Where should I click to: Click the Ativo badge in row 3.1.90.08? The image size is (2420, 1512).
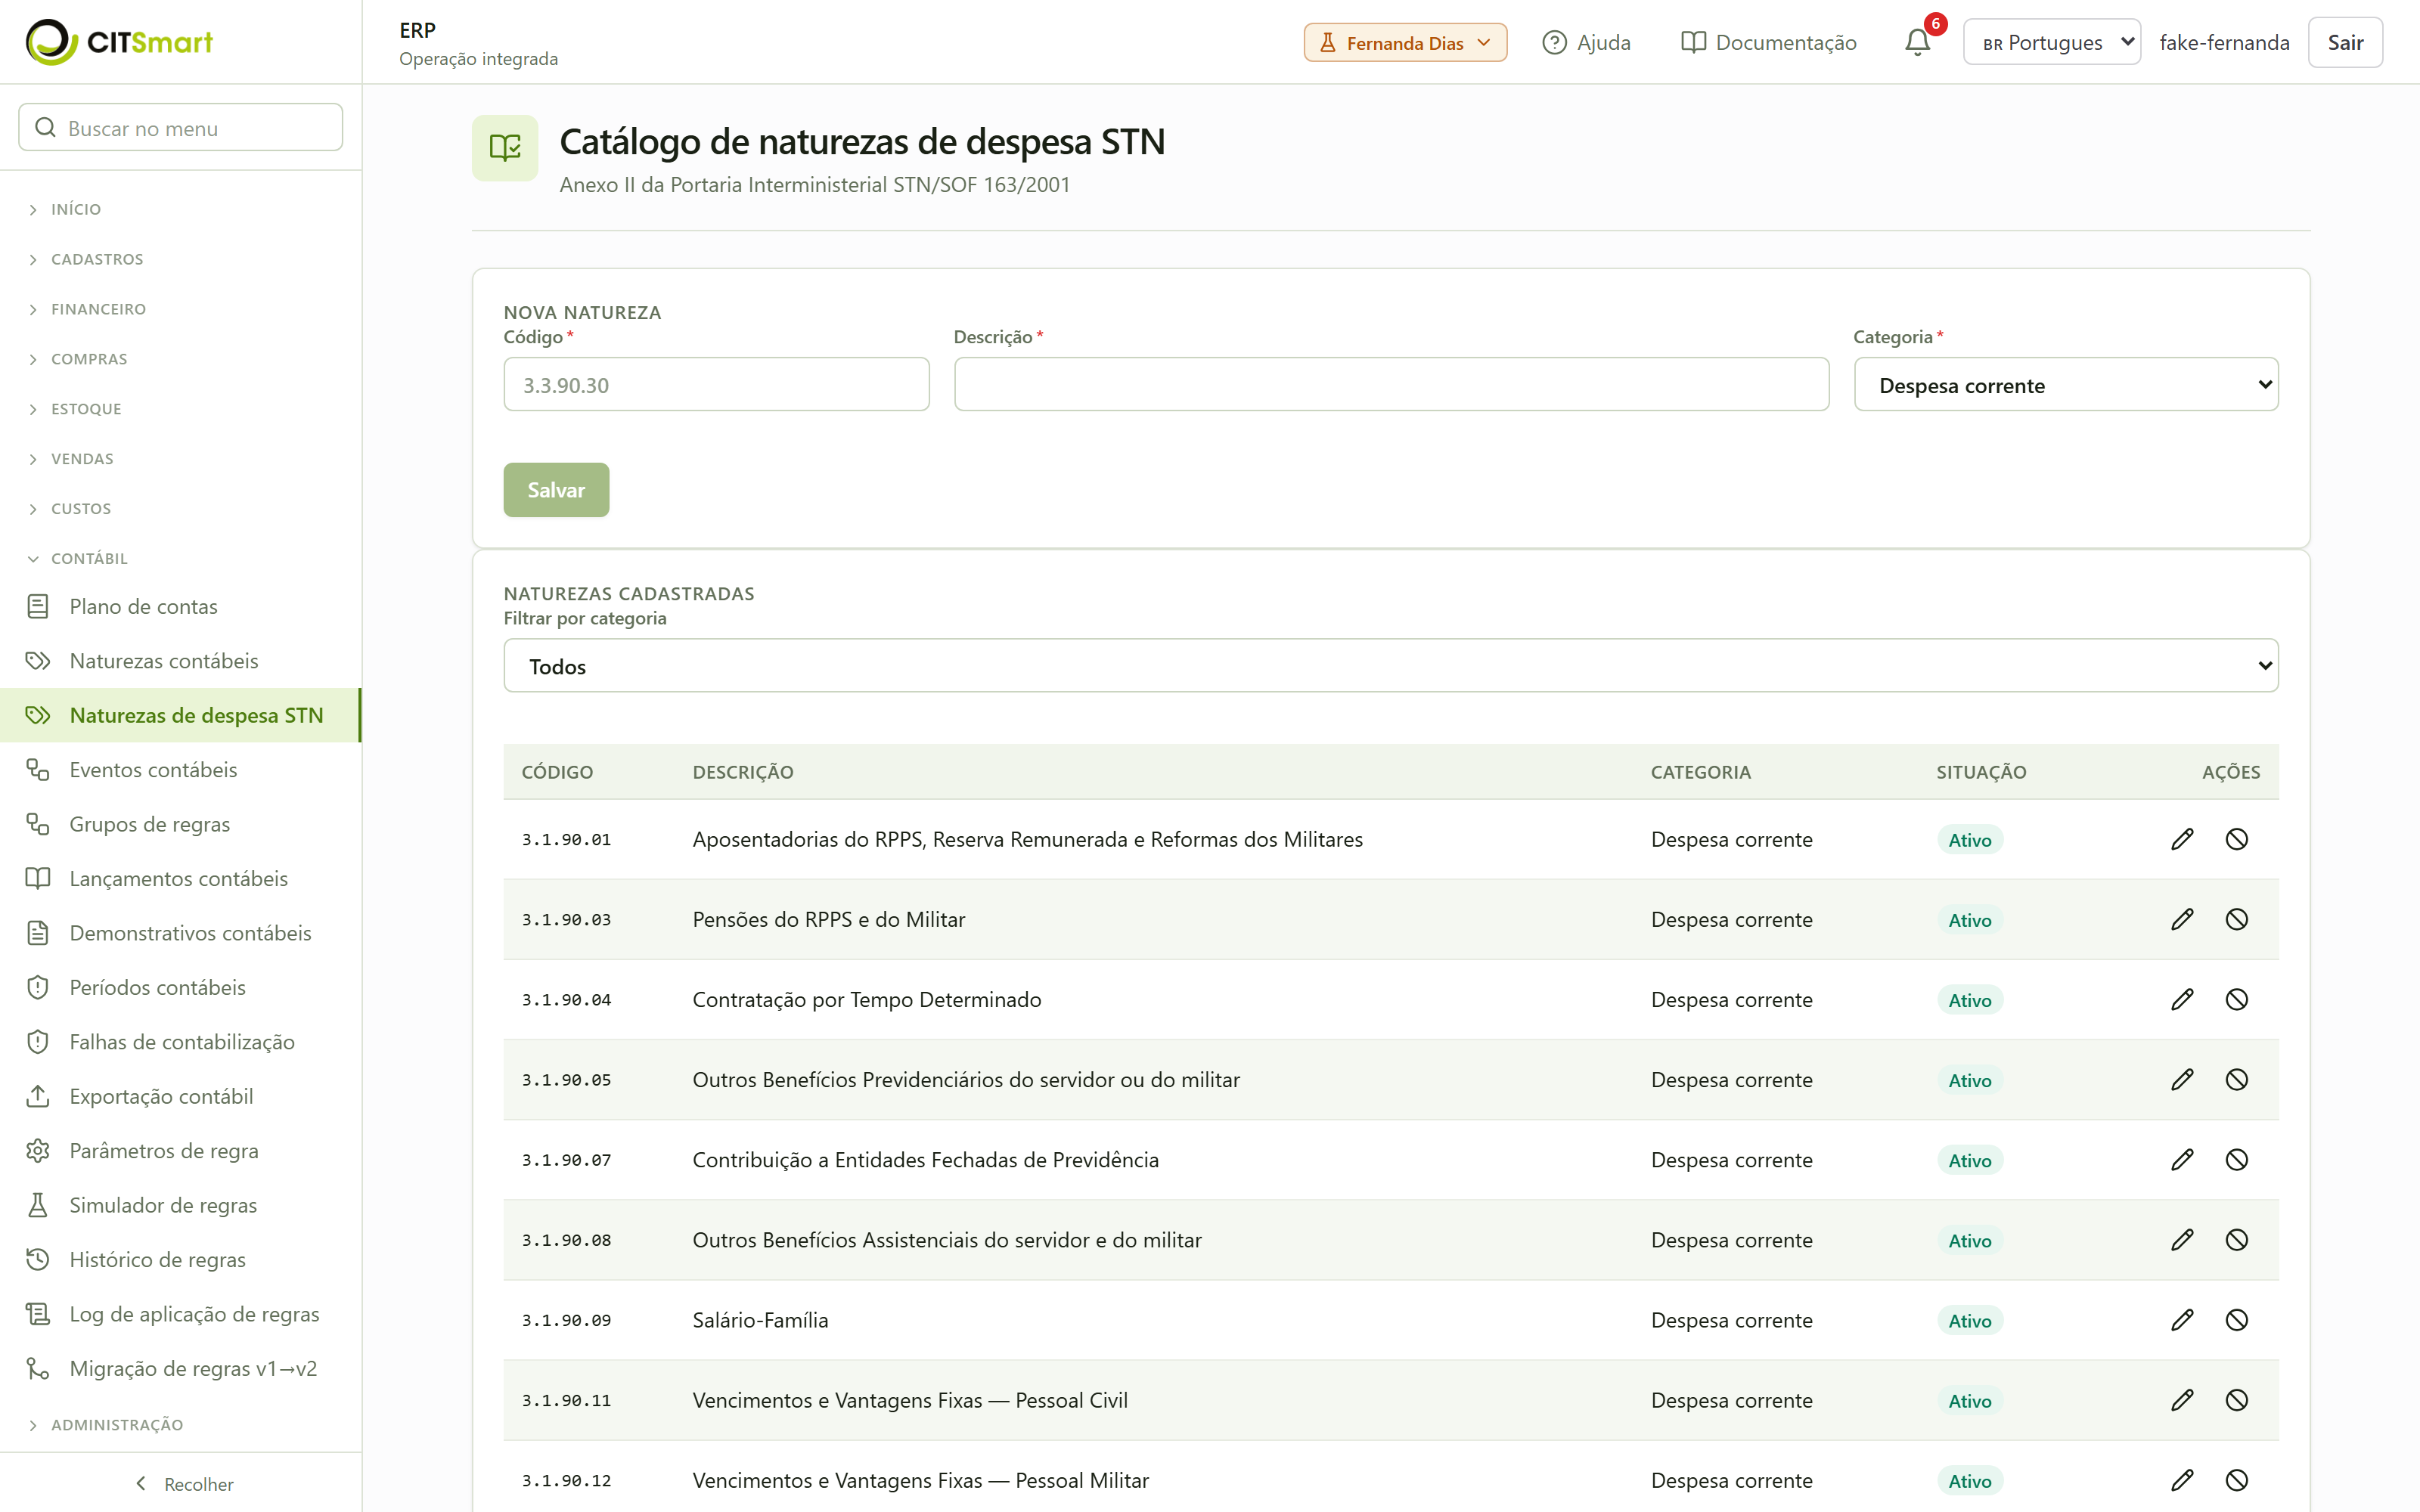point(1969,1240)
